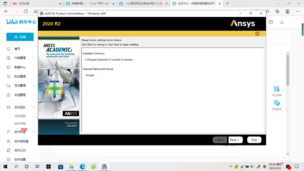Image resolution: width=304 pixels, height=171 pixels.
Task: Open Windows taskbar search
Action: (x=16, y=167)
